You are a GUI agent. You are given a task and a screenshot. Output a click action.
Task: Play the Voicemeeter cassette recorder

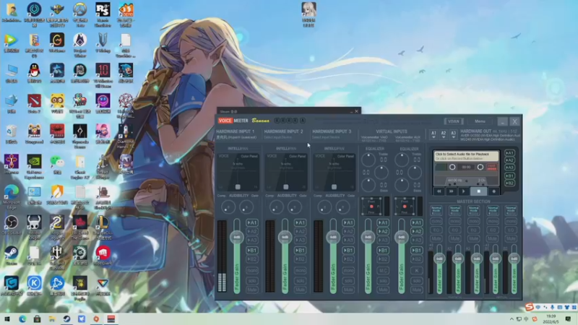click(464, 191)
